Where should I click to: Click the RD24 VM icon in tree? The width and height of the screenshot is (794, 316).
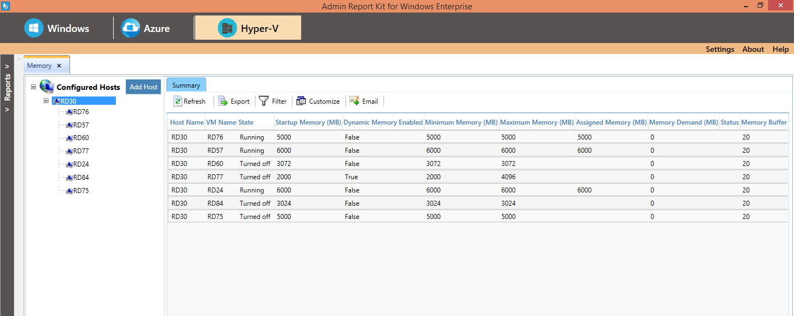[x=70, y=164]
